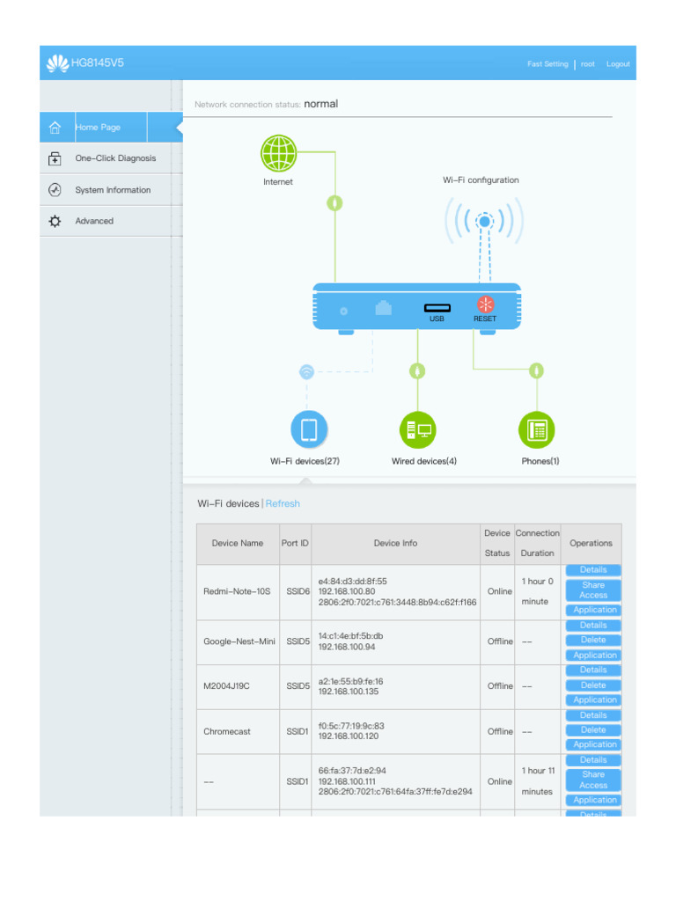
Task: Click Details for Redmi-Note-10S
Action: click(593, 570)
